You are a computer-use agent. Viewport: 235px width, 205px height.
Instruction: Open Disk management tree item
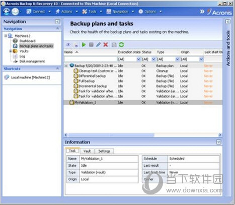(x=32, y=61)
